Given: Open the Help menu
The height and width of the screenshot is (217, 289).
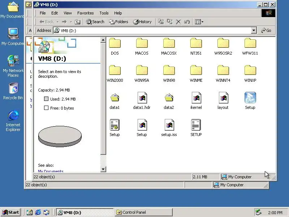Looking at the screenshot, I should [x=118, y=13].
